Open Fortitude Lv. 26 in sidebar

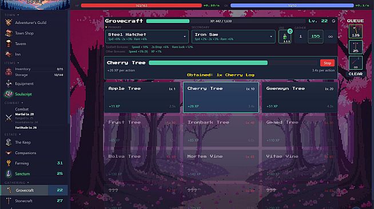[26, 127]
